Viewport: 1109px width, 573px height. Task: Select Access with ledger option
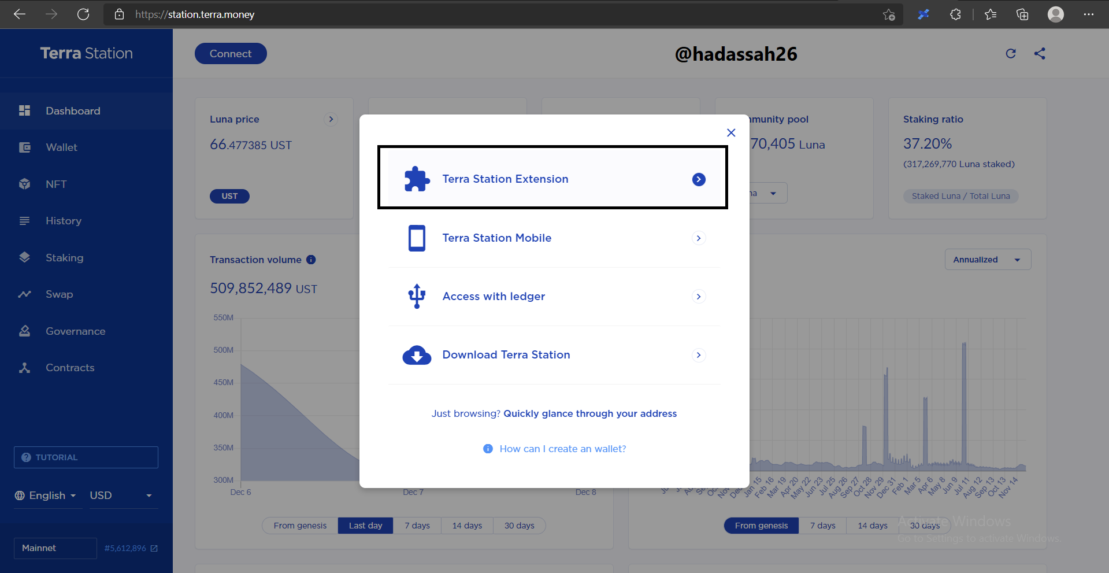click(554, 297)
